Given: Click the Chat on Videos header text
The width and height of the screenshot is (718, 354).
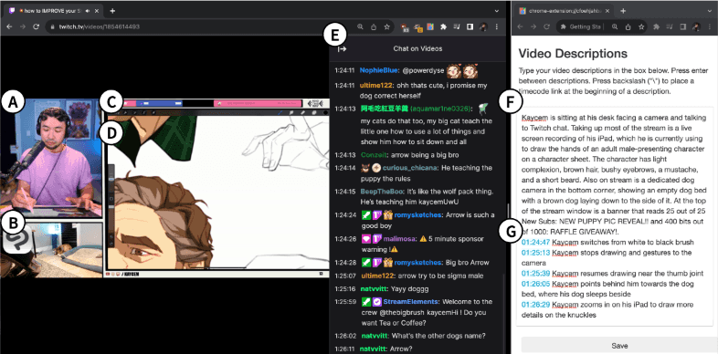Looking at the screenshot, I should tap(417, 48).
